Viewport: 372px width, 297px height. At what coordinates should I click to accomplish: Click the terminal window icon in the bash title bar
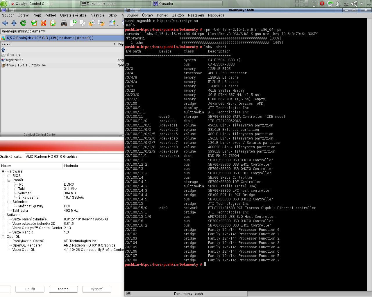pyautogui.click(x=129, y=10)
